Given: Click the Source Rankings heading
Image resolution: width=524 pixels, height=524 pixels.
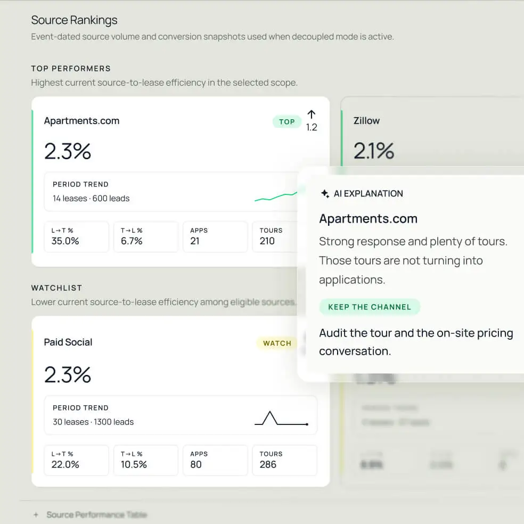Looking at the screenshot, I should click(74, 20).
